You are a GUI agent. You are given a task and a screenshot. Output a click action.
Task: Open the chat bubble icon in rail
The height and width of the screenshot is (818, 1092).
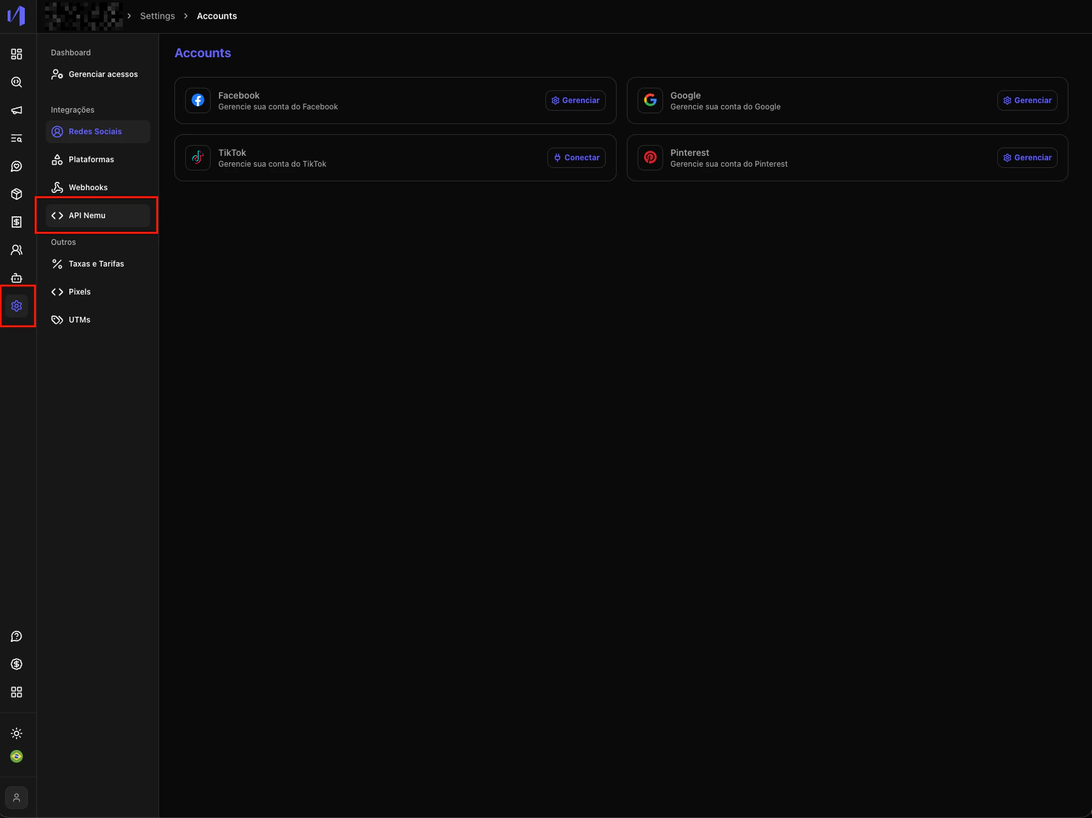point(17,166)
